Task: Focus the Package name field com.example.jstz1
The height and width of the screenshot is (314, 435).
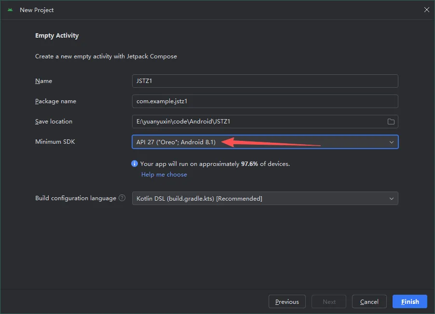Action: click(x=265, y=101)
